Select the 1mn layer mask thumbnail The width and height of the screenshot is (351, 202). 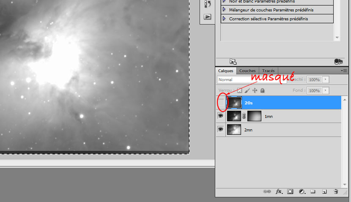pyautogui.click(x=254, y=116)
